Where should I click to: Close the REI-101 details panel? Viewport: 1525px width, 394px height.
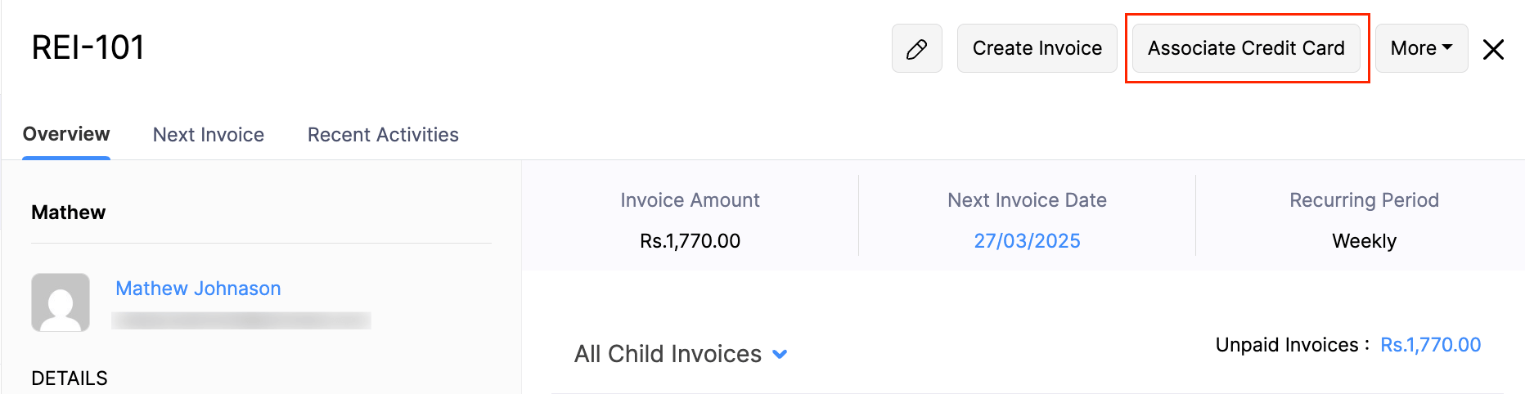(1493, 49)
